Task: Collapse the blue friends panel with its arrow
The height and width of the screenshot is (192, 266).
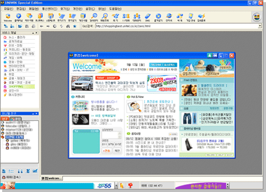Action: tap(33, 114)
